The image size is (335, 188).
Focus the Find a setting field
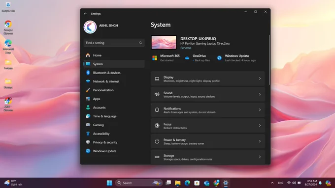[x=114, y=43]
